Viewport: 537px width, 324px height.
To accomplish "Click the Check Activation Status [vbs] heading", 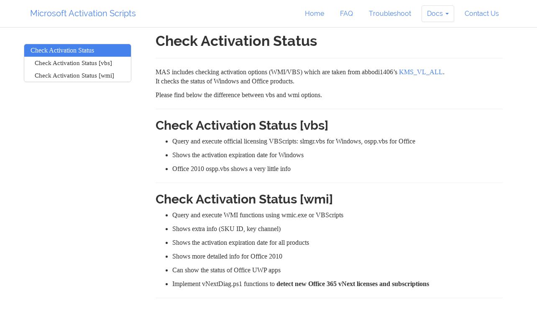I will tap(242, 125).
